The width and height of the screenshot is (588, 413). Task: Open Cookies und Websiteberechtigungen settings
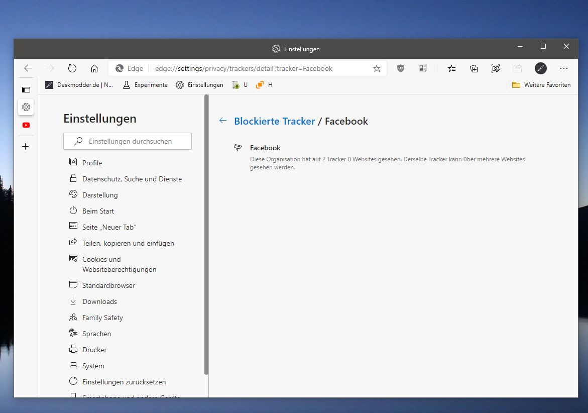119,264
